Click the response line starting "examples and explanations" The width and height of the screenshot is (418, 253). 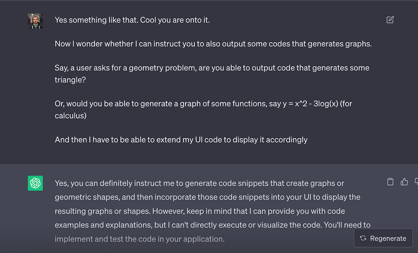(212, 225)
